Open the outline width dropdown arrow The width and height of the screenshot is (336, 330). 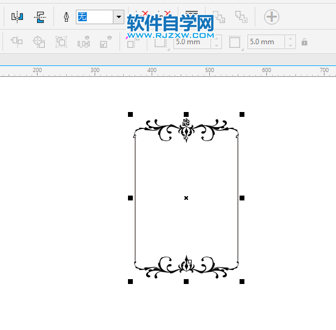[119, 17]
